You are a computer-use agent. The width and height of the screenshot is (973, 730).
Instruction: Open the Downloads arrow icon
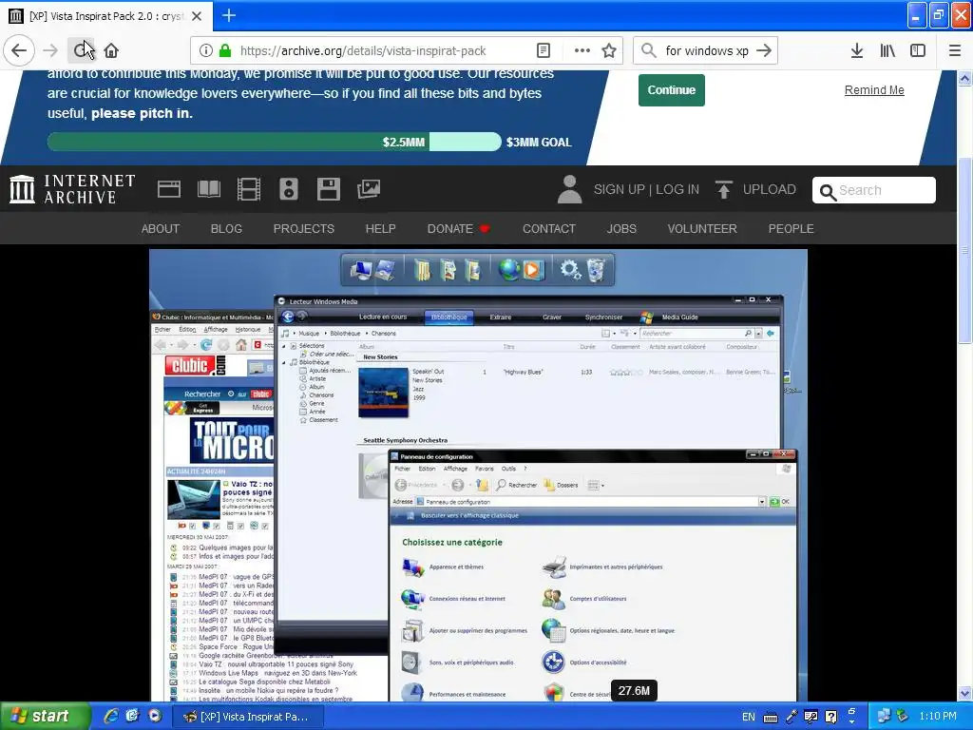(857, 50)
